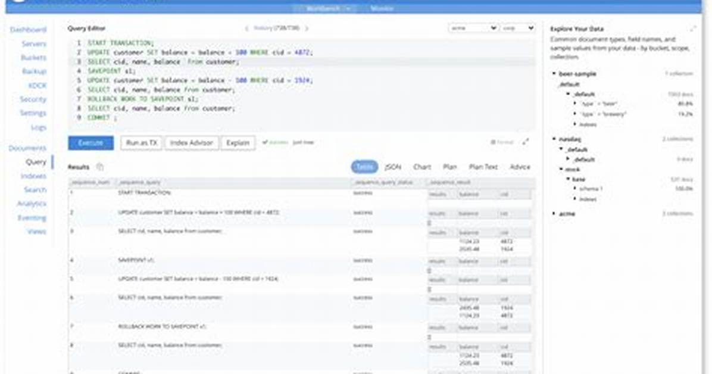
Task: Open the scope context dropdown
Action: click(518, 28)
